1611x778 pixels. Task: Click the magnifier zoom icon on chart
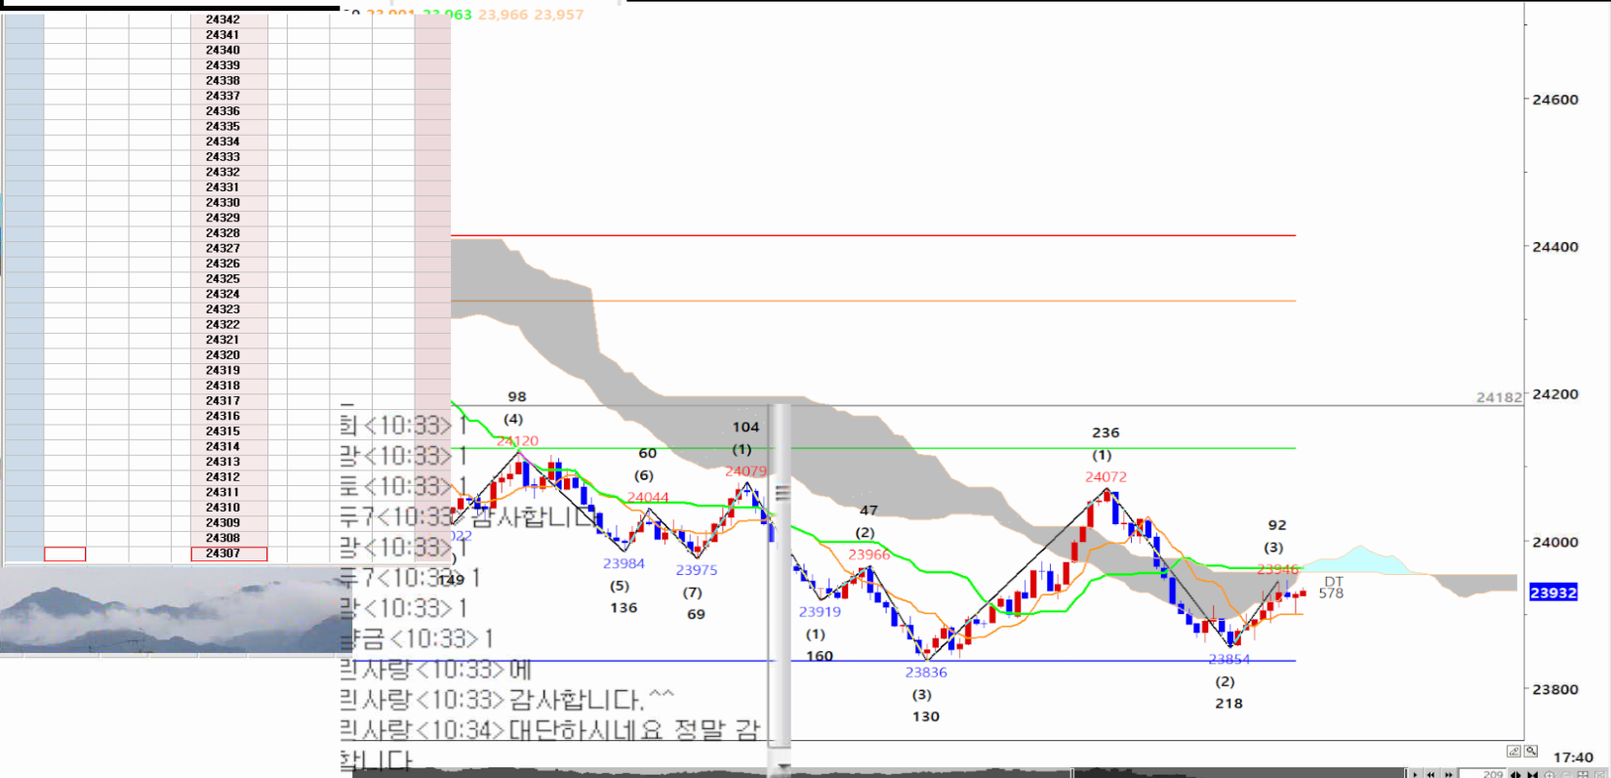point(1531,751)
